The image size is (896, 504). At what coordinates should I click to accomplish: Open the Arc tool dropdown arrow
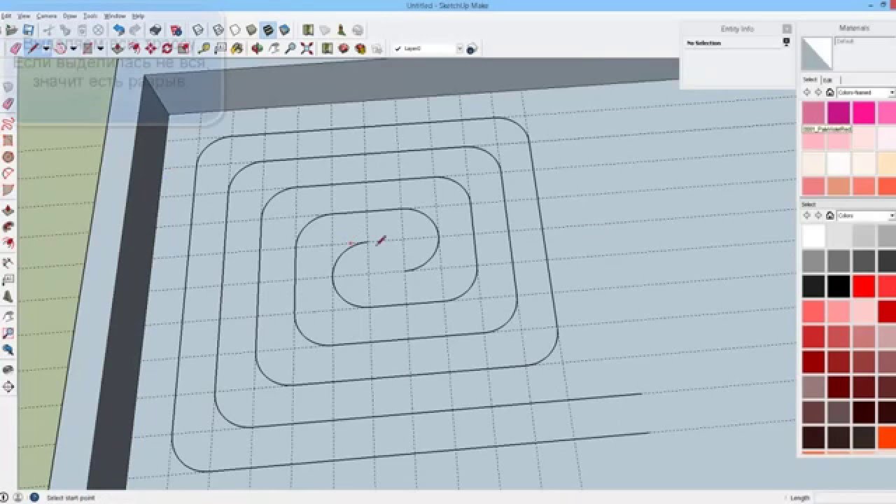(73, 48)
